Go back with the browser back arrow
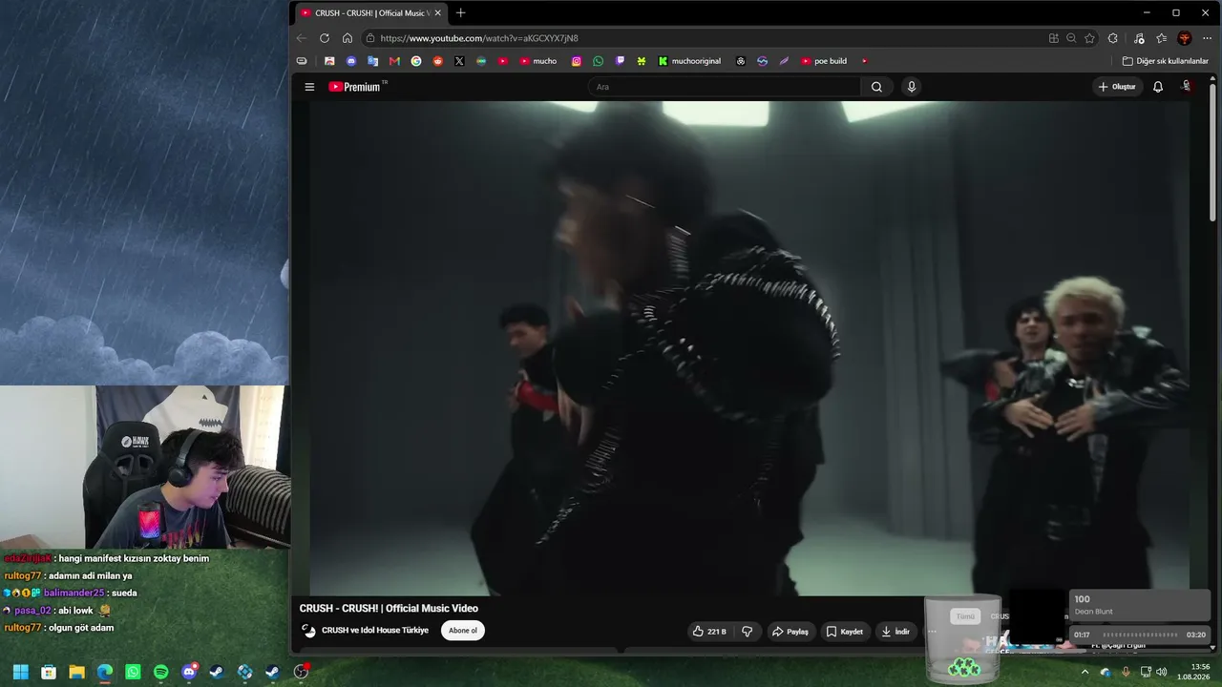This screenshot has height=687, width=1222. pos(302,38)
